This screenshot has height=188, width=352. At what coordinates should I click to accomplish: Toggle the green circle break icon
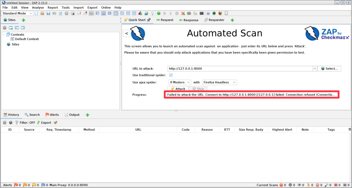pos(159,13)
